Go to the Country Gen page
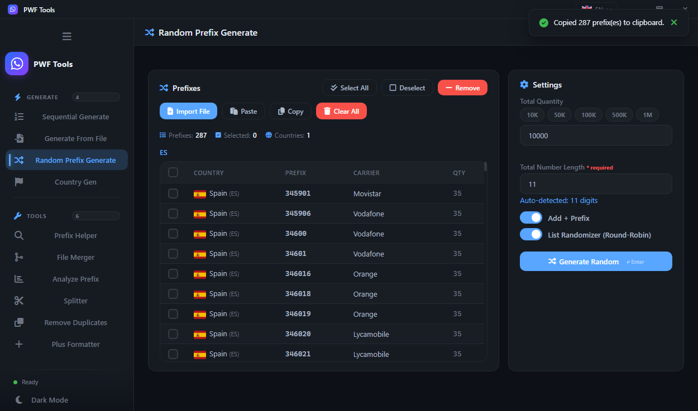Viewport: 698px width, 411px height. [67, 182]
